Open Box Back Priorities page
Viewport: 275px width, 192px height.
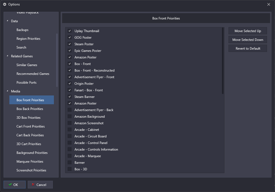coord(30,109)
